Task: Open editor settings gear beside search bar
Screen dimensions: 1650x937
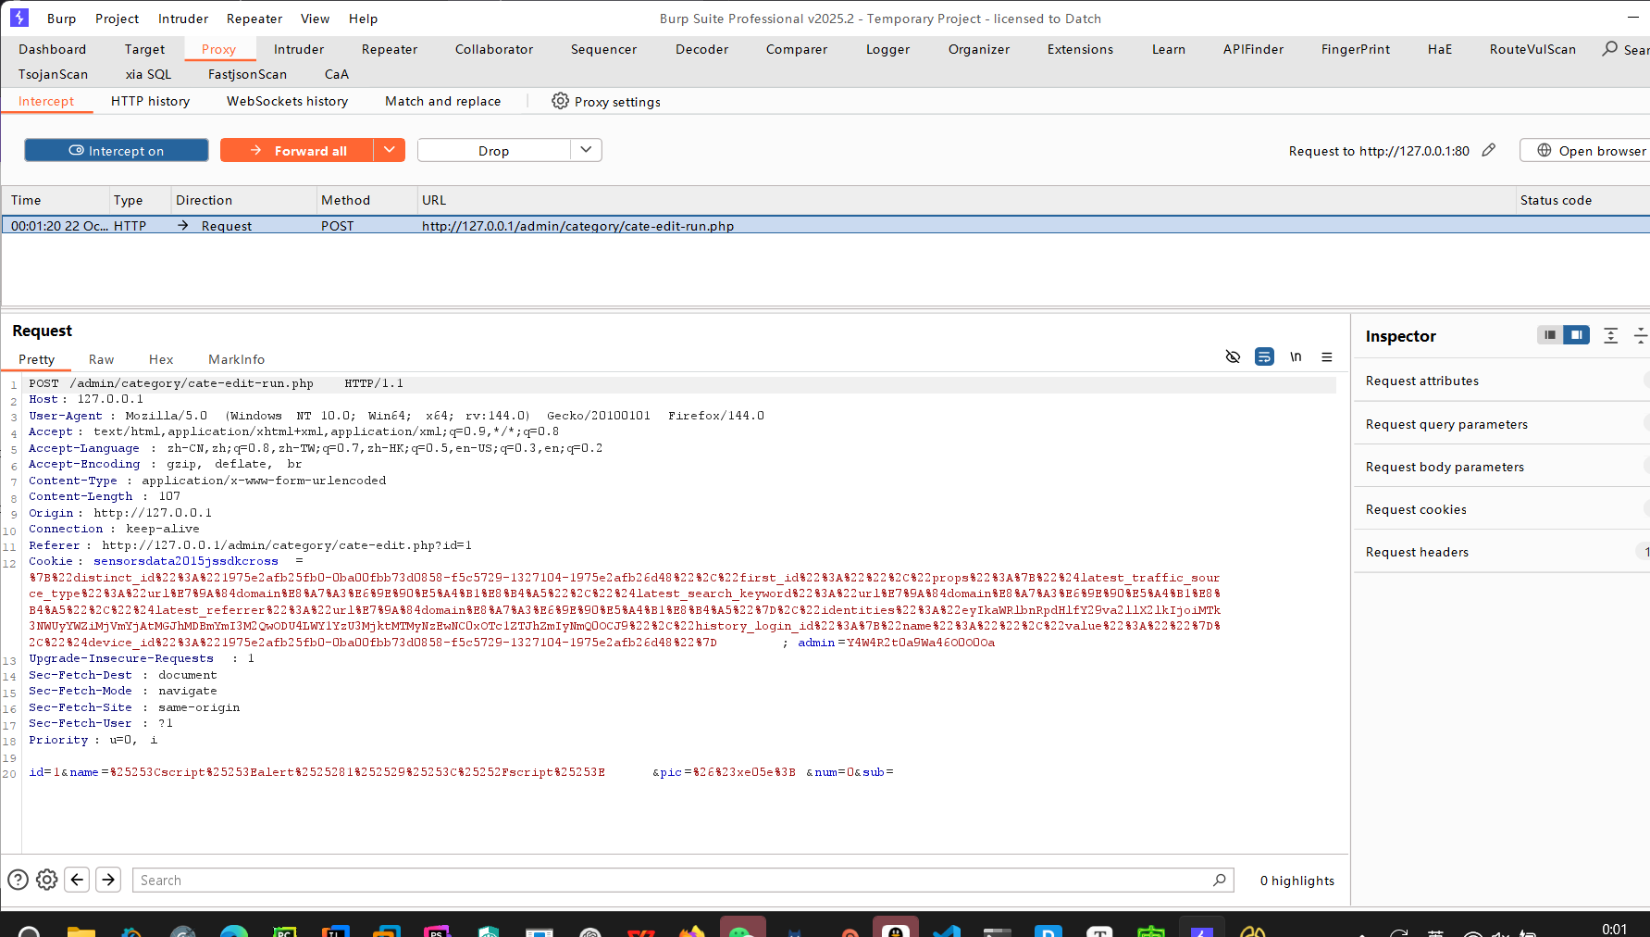Action: [47, 880]
